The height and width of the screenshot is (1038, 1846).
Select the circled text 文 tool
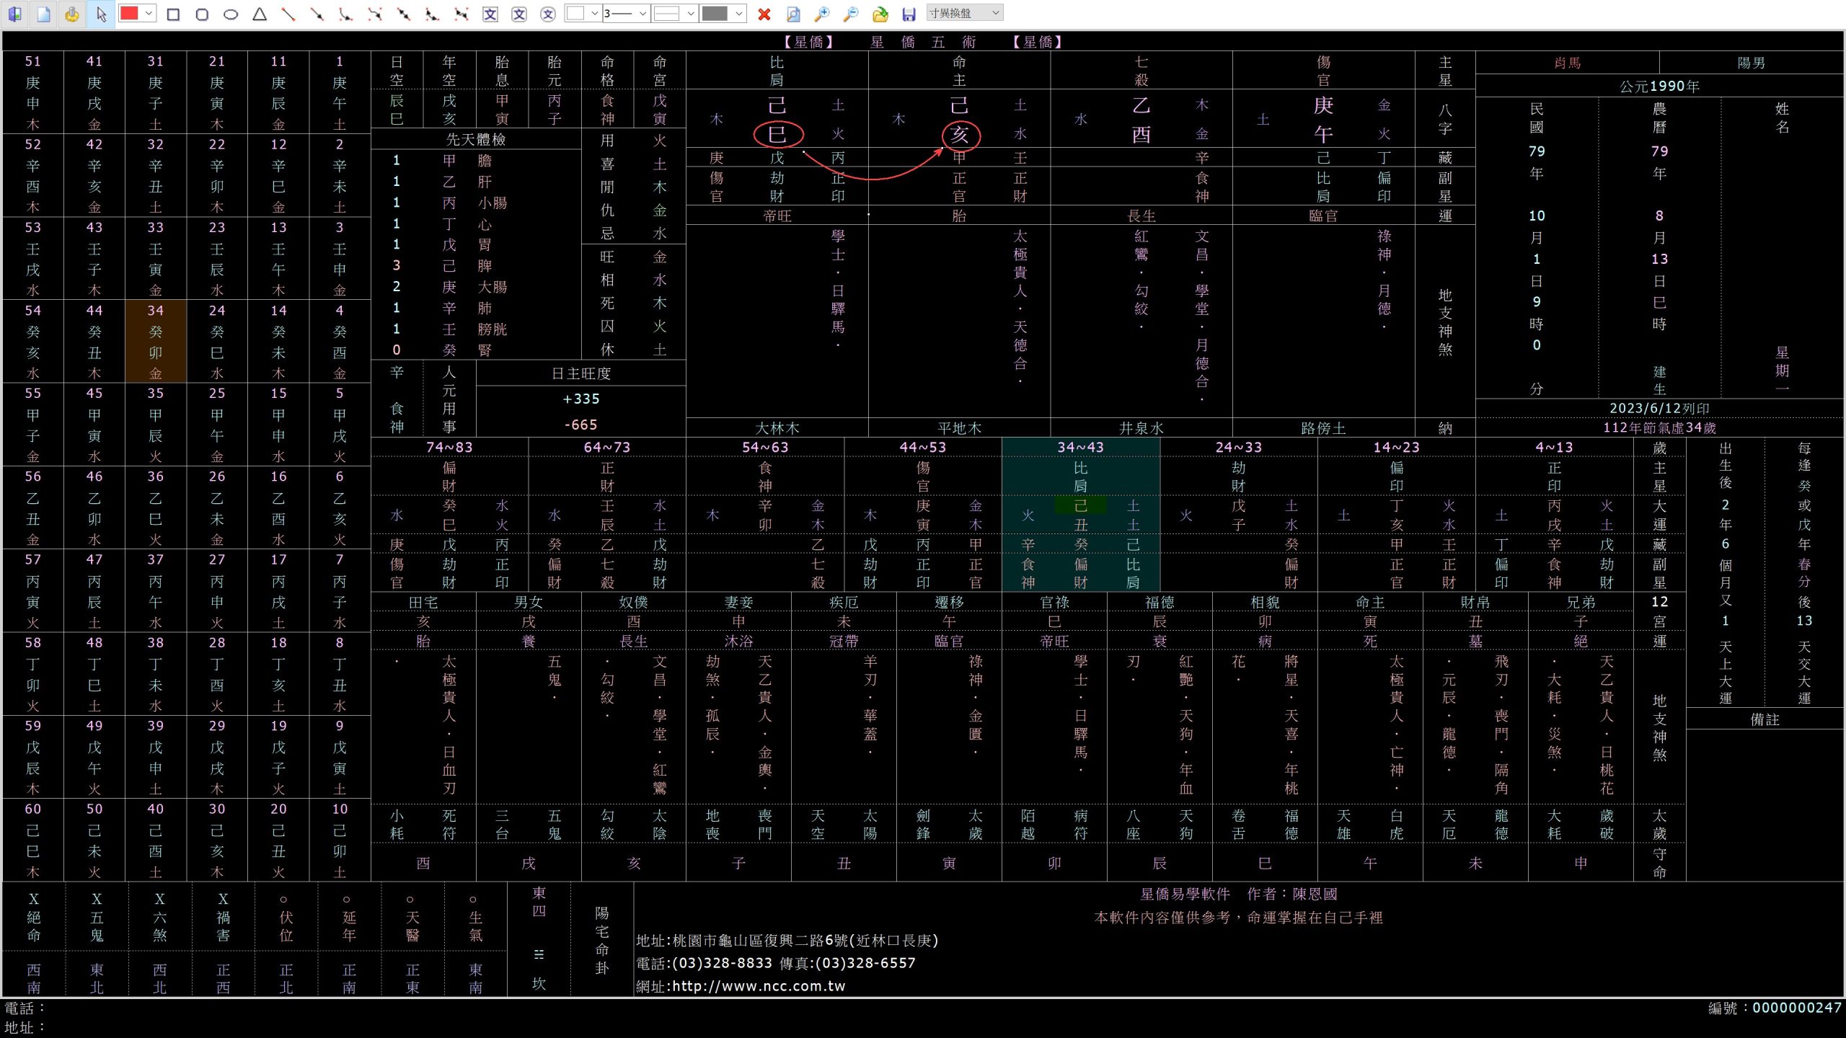click(548, 14)
